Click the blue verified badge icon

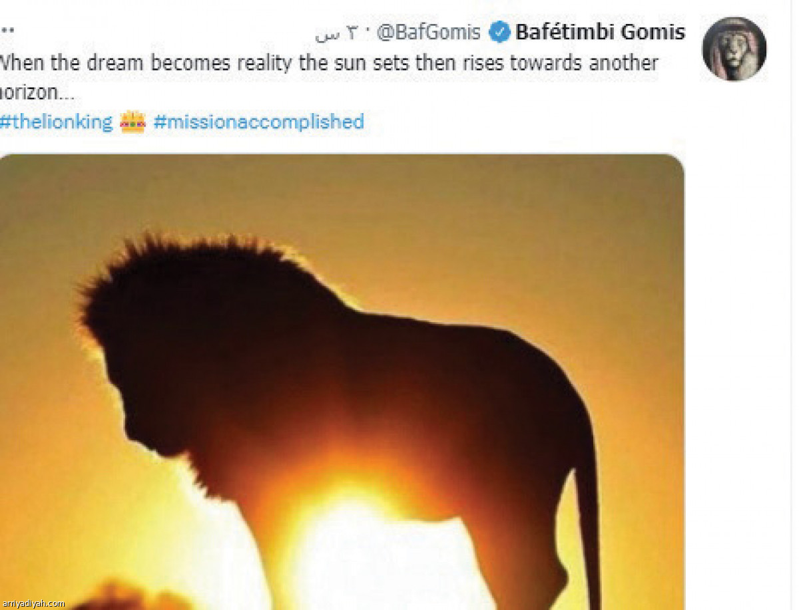(x=500, y=31)
